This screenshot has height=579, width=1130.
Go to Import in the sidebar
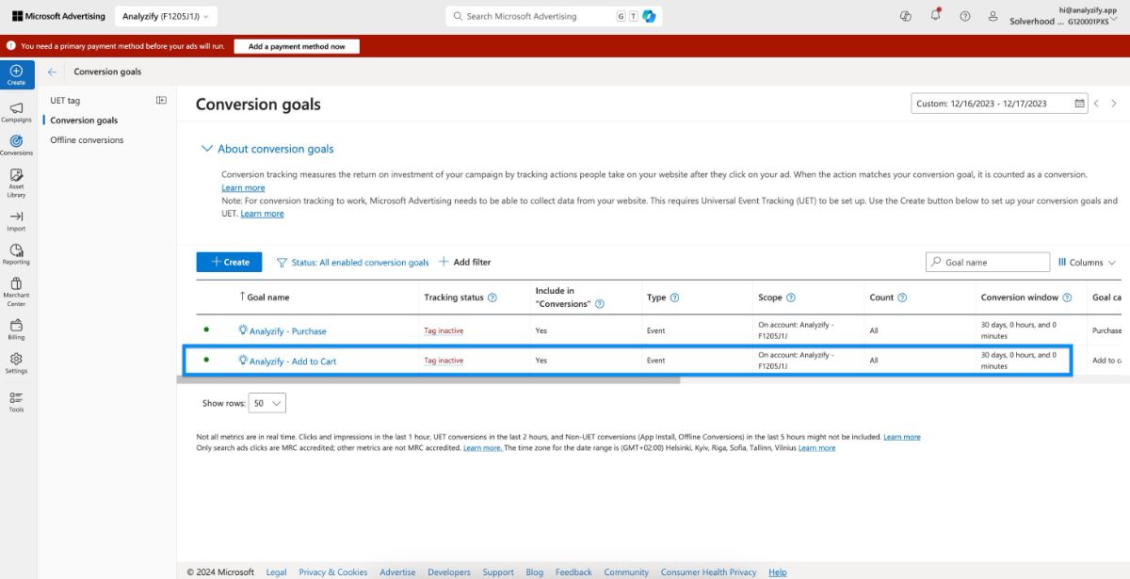tap(16, 220)
